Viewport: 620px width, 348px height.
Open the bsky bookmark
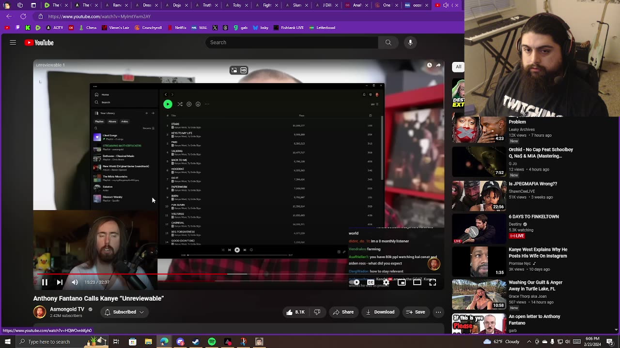261,28
